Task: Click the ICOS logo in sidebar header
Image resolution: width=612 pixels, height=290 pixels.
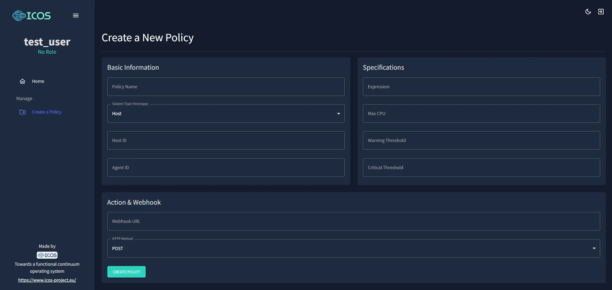Action: (32, 16)
